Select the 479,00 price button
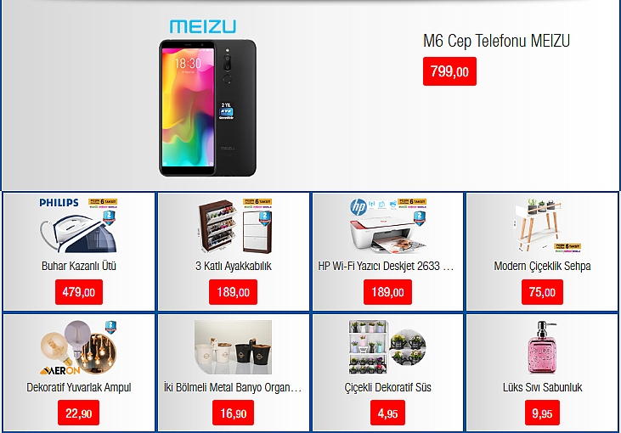Viewport: 621px width, 433px height. 79,292
